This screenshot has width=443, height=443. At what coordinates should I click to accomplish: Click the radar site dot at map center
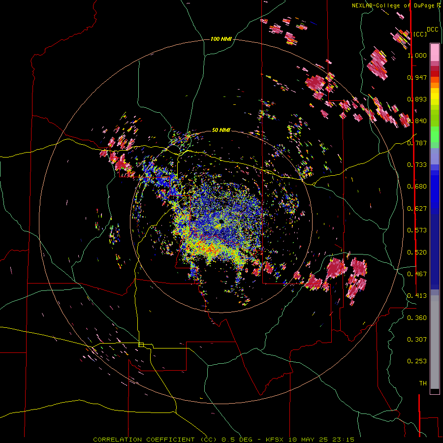[221, 221]
